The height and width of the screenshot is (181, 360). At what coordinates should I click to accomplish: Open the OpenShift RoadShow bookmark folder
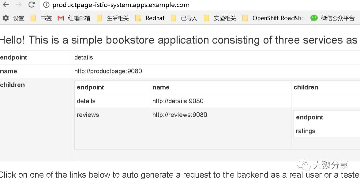point(273,18)
